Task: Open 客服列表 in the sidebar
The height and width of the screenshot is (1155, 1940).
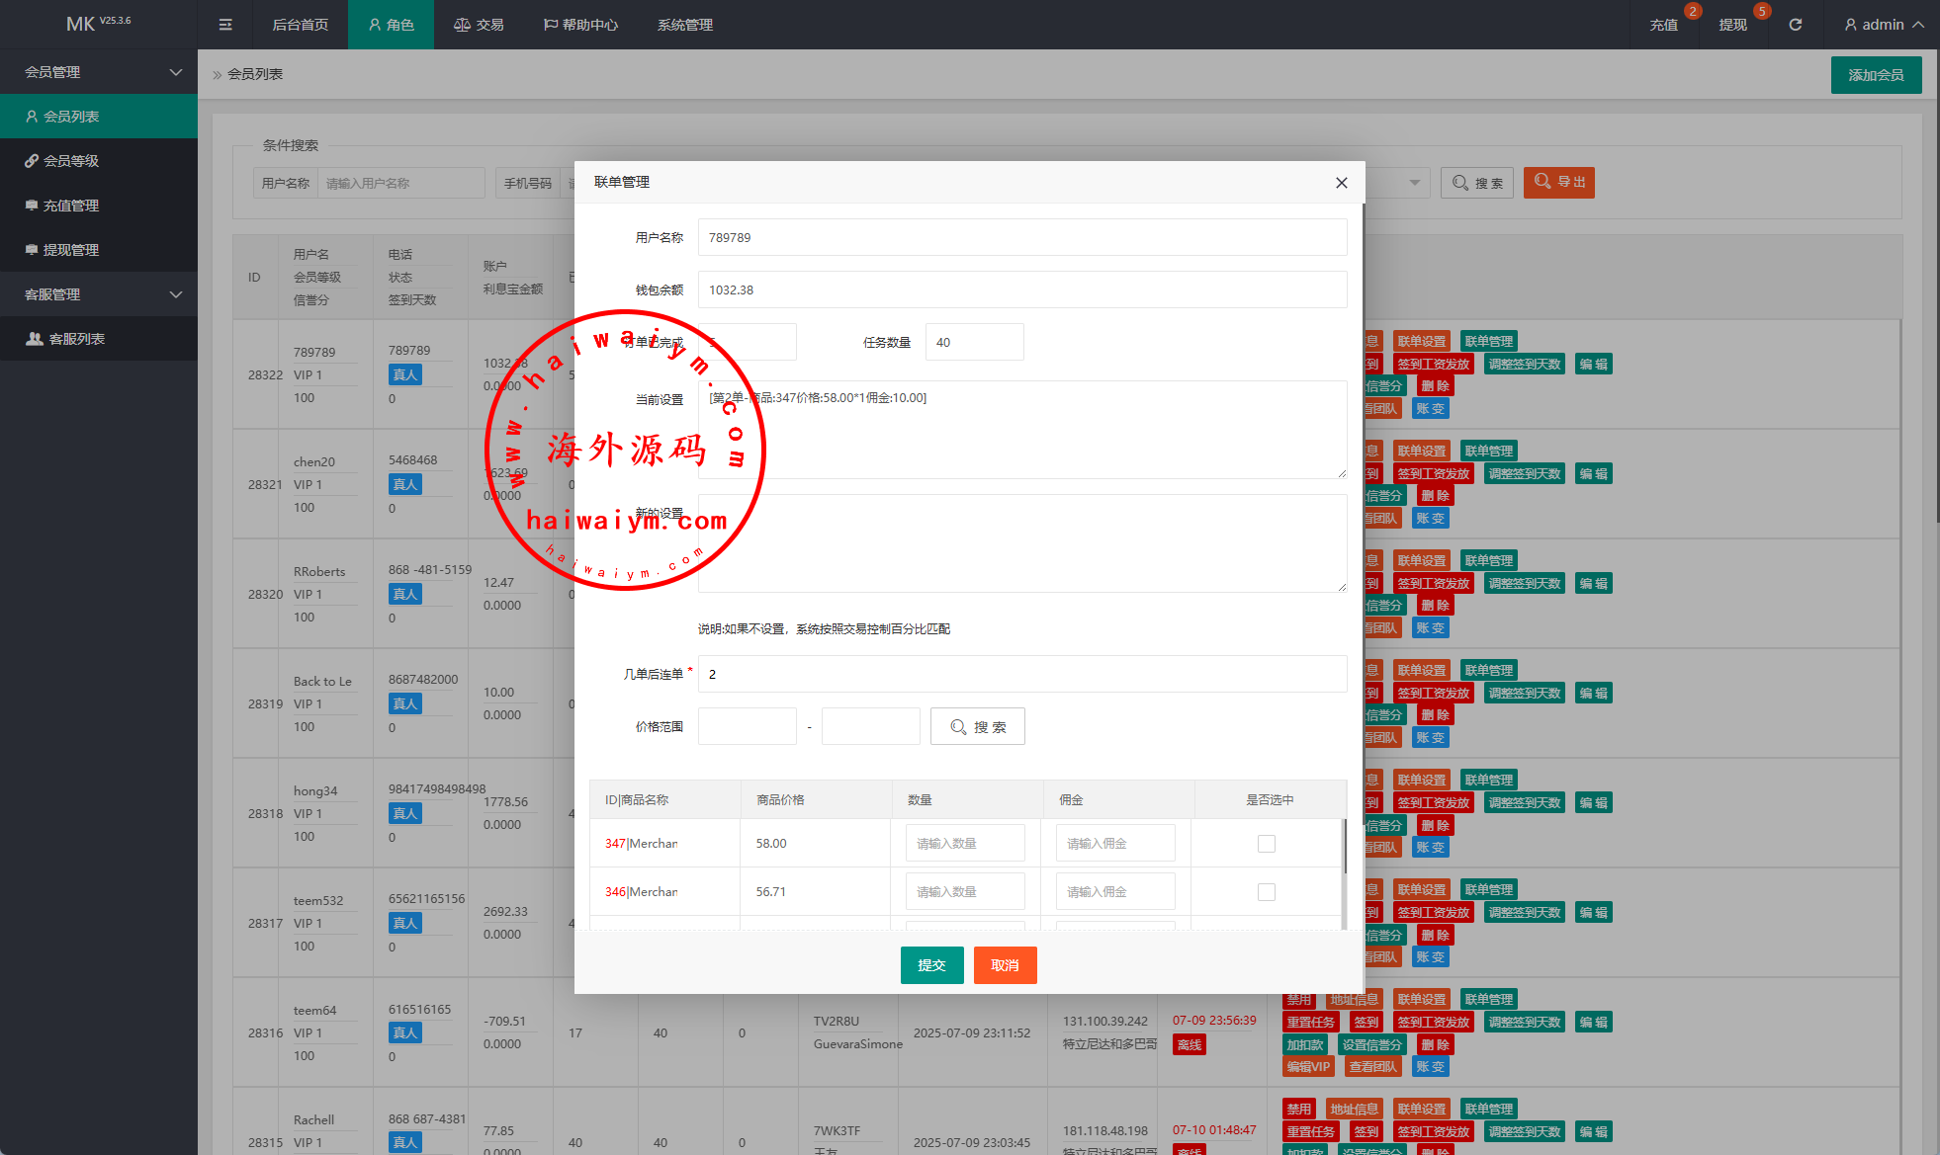Action: (76, 339)
